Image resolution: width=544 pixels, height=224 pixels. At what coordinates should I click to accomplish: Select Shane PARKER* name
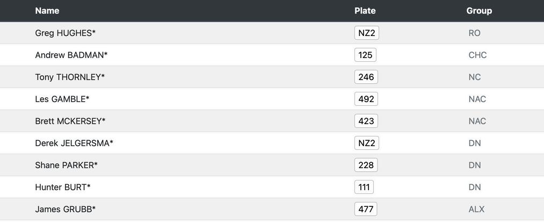click(66, 165)
